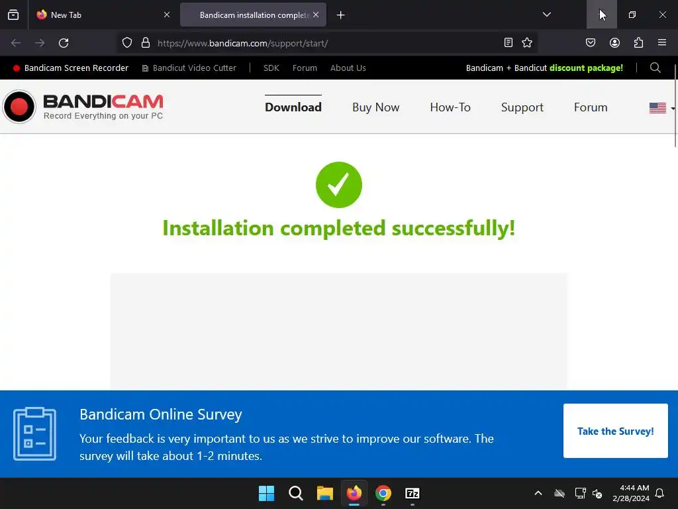The image size is (678, 509).
Task: Open Firefox View recent browsing icon
Action: click(13, 15)
